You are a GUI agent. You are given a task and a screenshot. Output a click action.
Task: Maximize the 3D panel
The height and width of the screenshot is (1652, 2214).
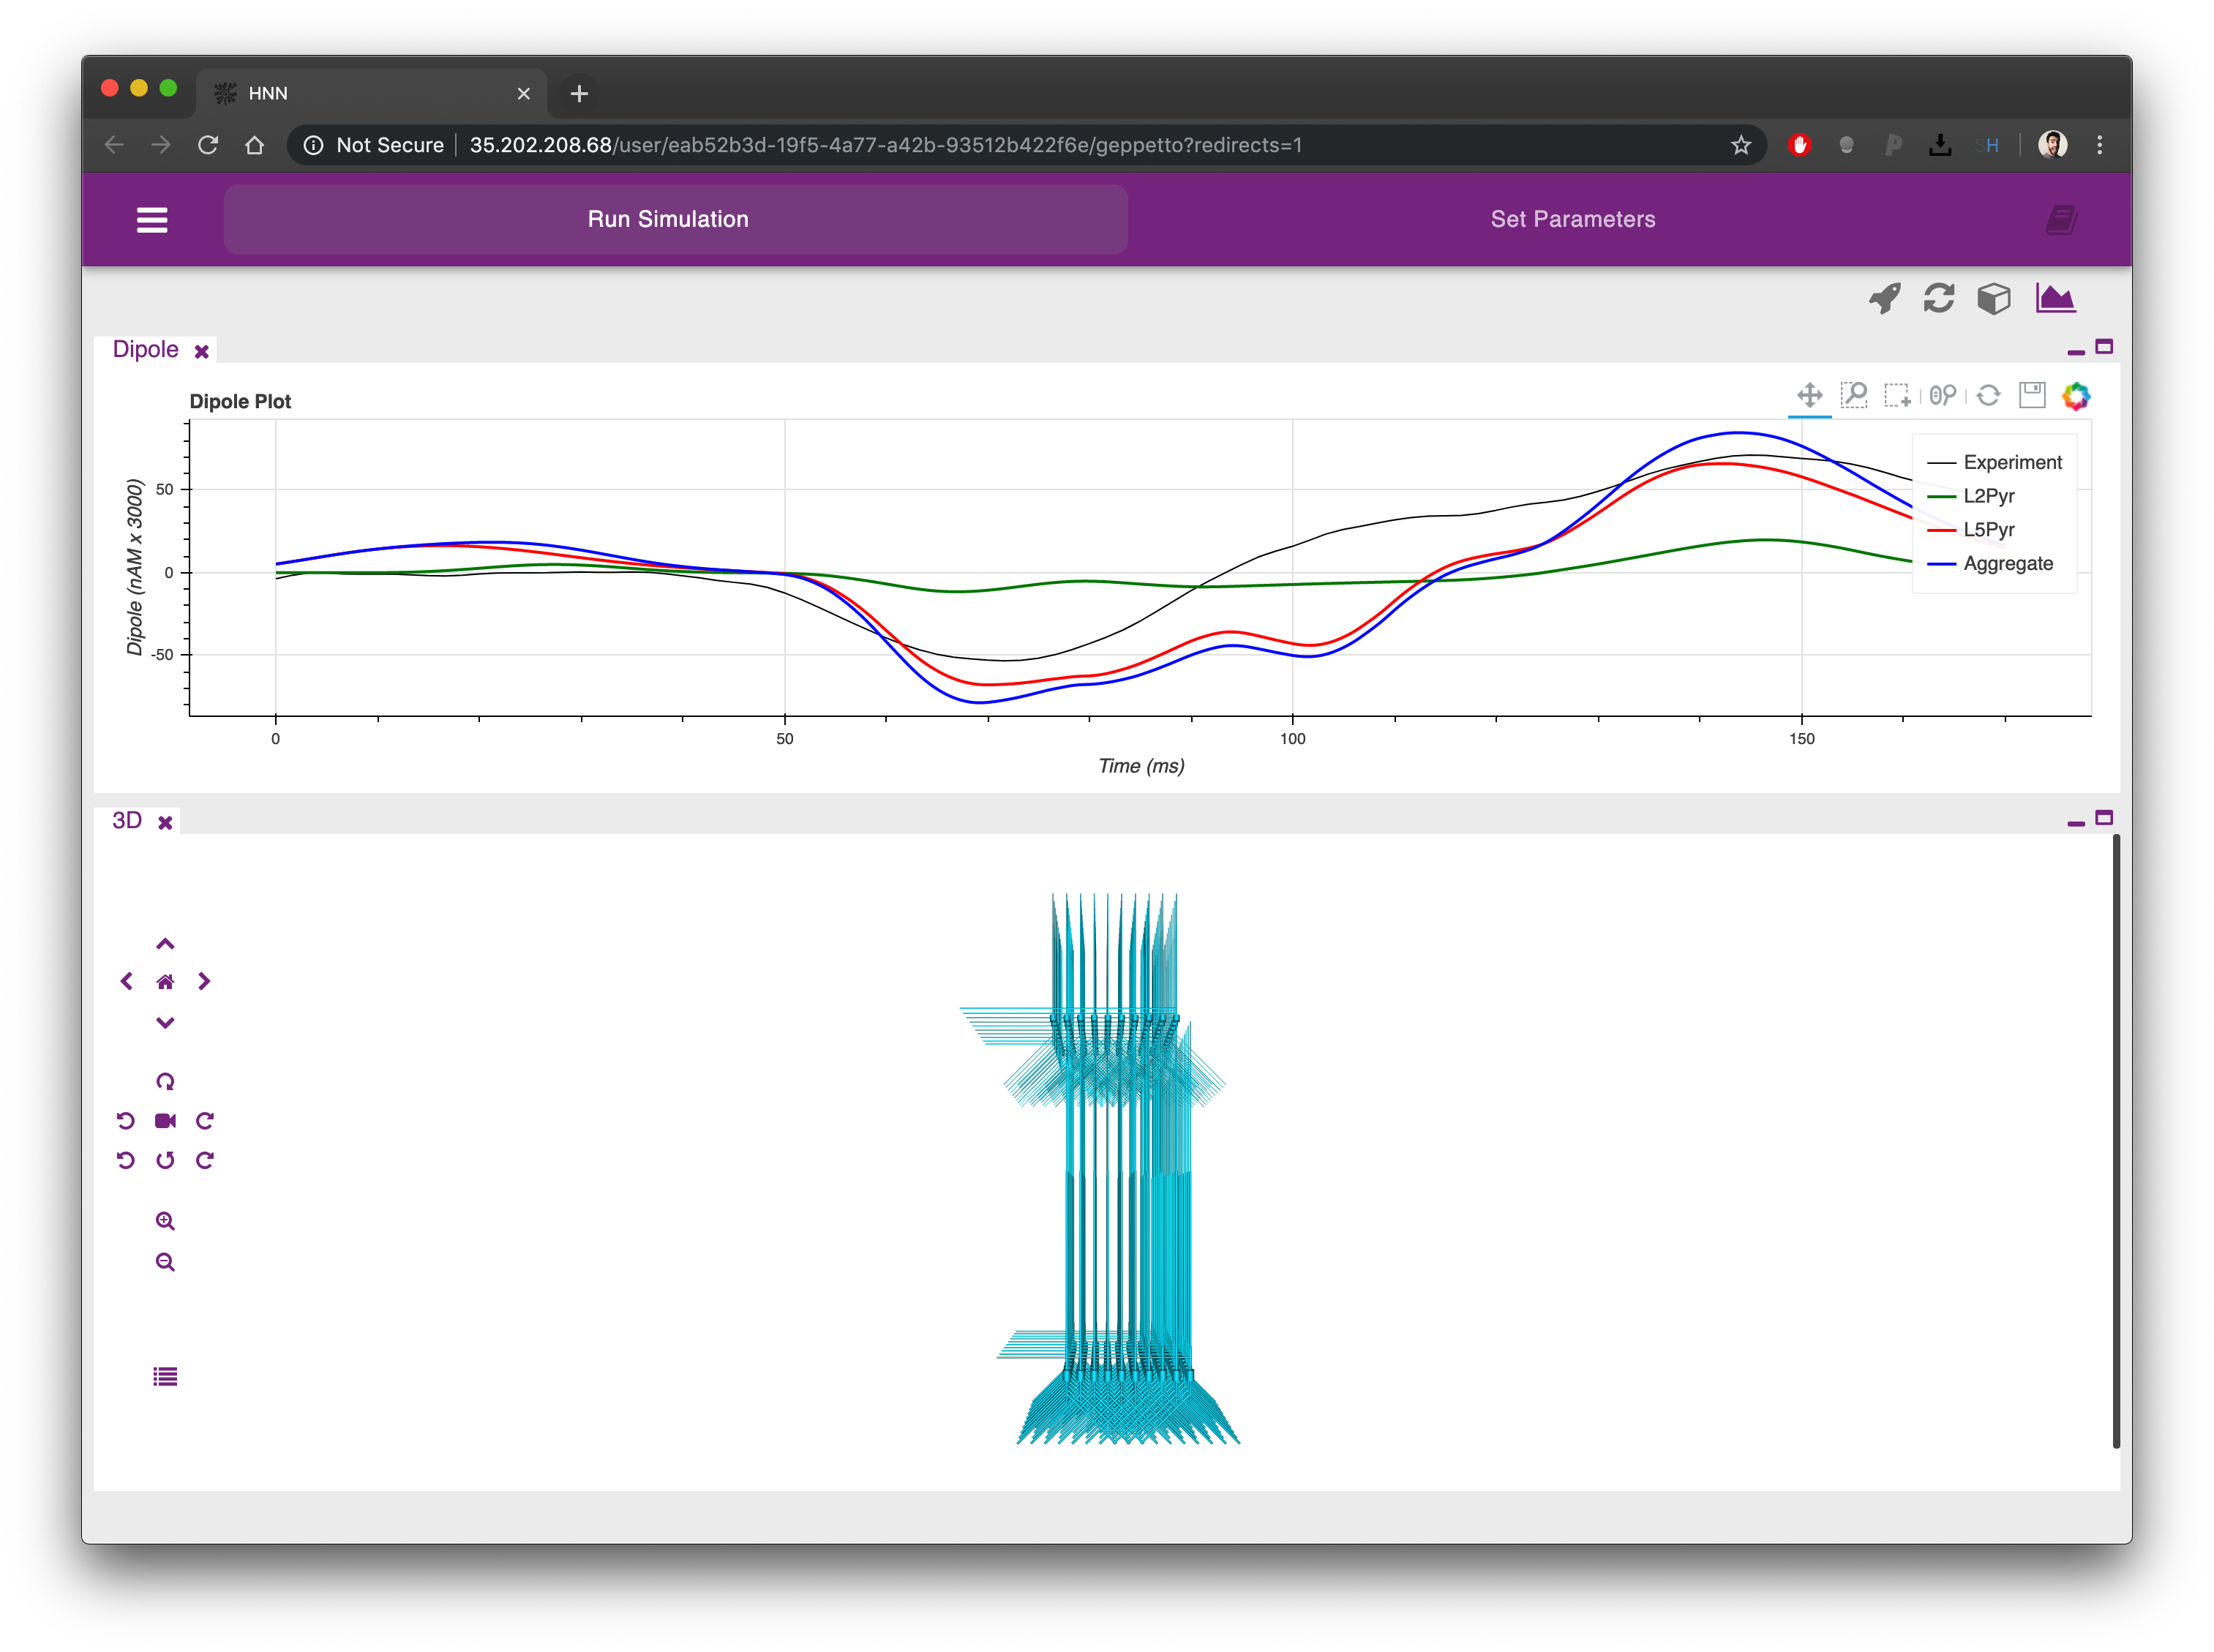[x=2104, y=818]
